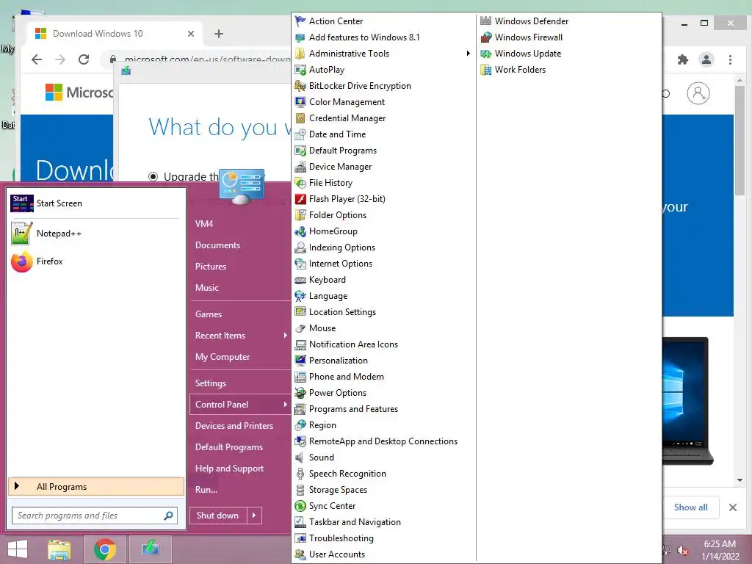Click the Color Management icon
The height and width of the screenshot is (564, 752).
pyautogui.click(x=300, y=101)
